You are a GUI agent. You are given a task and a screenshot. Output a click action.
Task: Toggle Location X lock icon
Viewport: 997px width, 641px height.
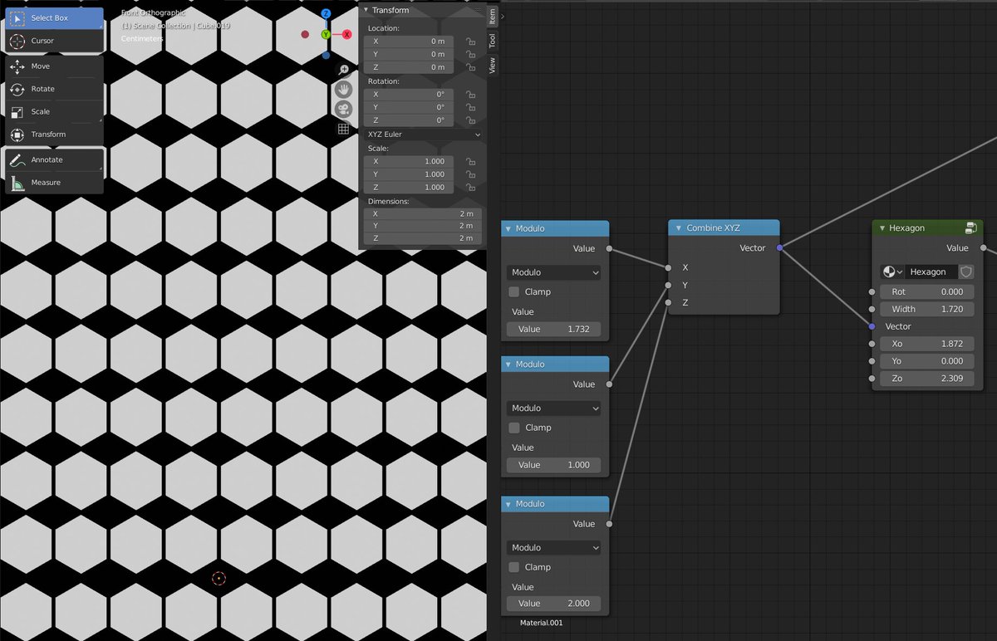(x=470, y=41)
